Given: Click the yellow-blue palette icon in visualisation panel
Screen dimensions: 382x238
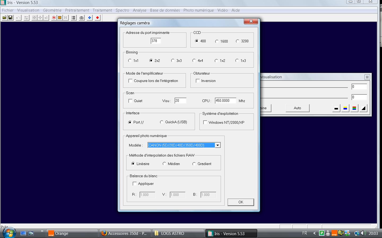Looking at the screenshot, I should coord(345,108).
